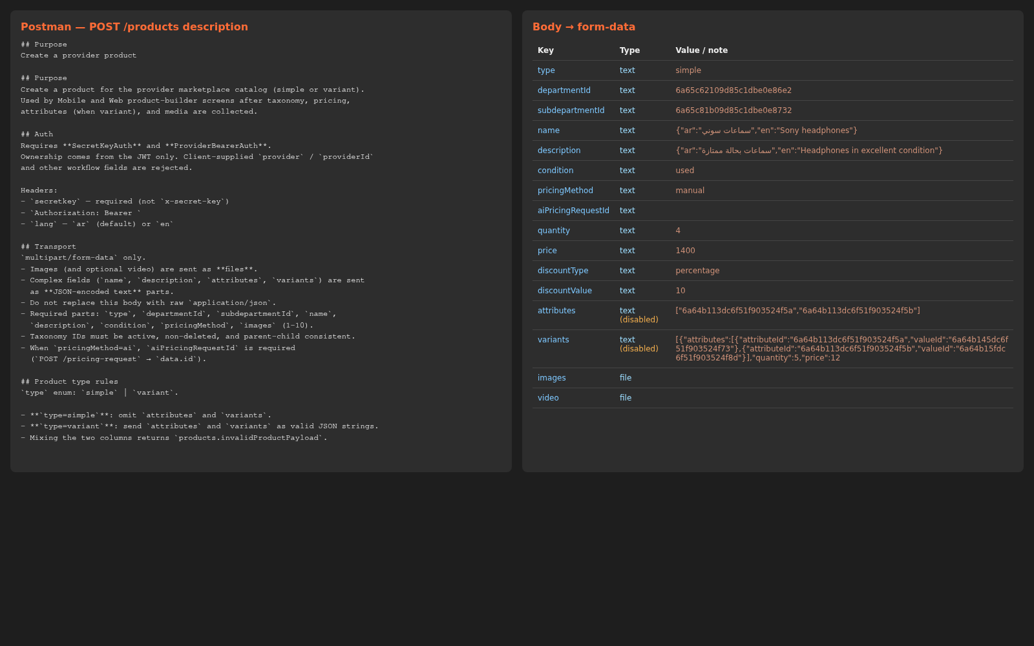The height and width of the screenshot is (646, 1034).
Task: Click the 'Key' column header
Action: (545, 50)
